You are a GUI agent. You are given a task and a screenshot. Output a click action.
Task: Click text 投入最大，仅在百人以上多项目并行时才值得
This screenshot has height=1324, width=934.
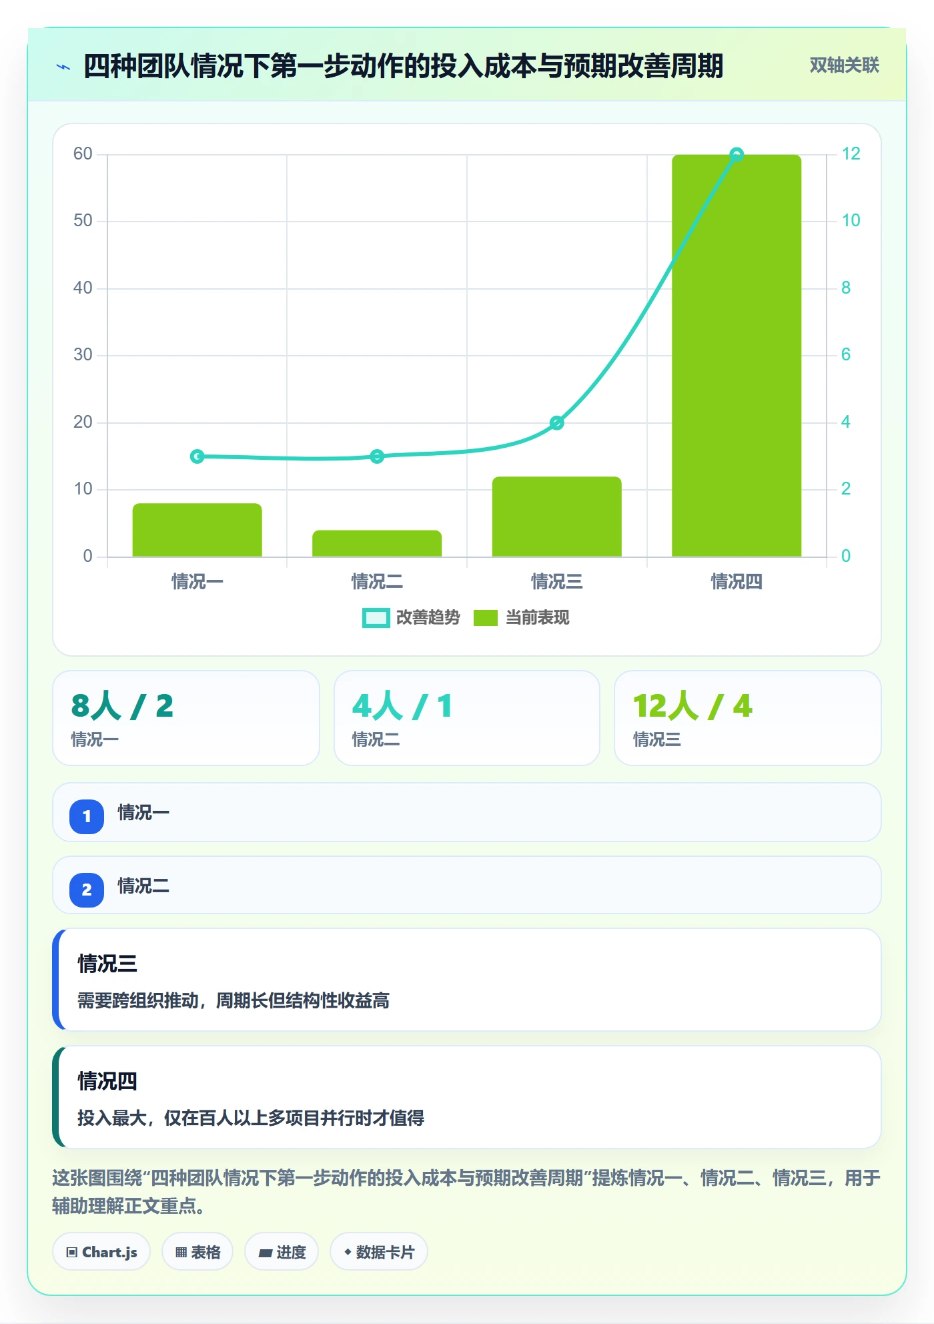click(x=251, y=1118)
